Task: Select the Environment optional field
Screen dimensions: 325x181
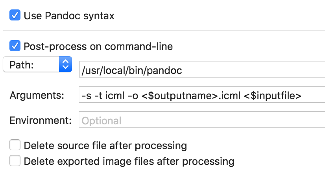Action: pos(202,120)
